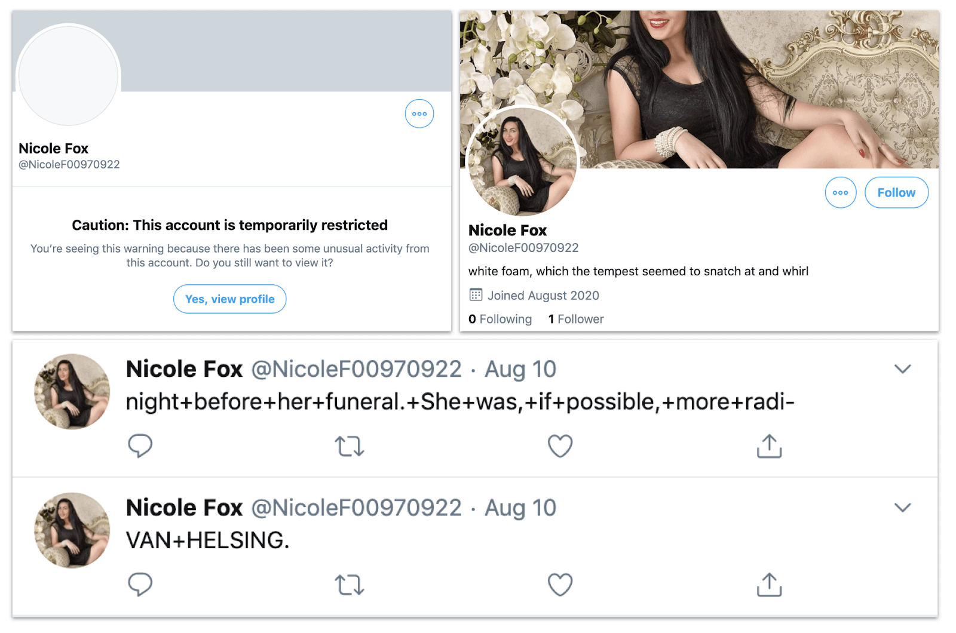The height and width of the screenshot is (633, 956).
Task: Click the avatar on the VAN+HELSING tweet
Action: tap(72, 530)
